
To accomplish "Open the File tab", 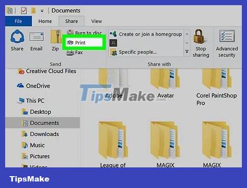I will click(x=19, y=21).
